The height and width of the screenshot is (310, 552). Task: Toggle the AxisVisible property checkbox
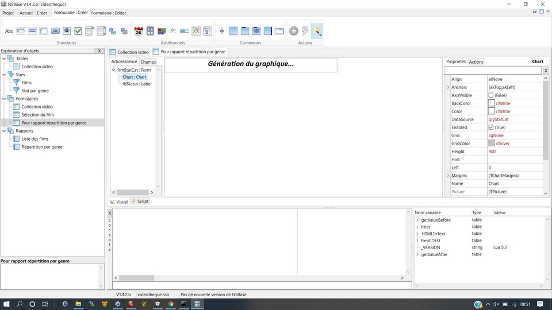(491, 95)
